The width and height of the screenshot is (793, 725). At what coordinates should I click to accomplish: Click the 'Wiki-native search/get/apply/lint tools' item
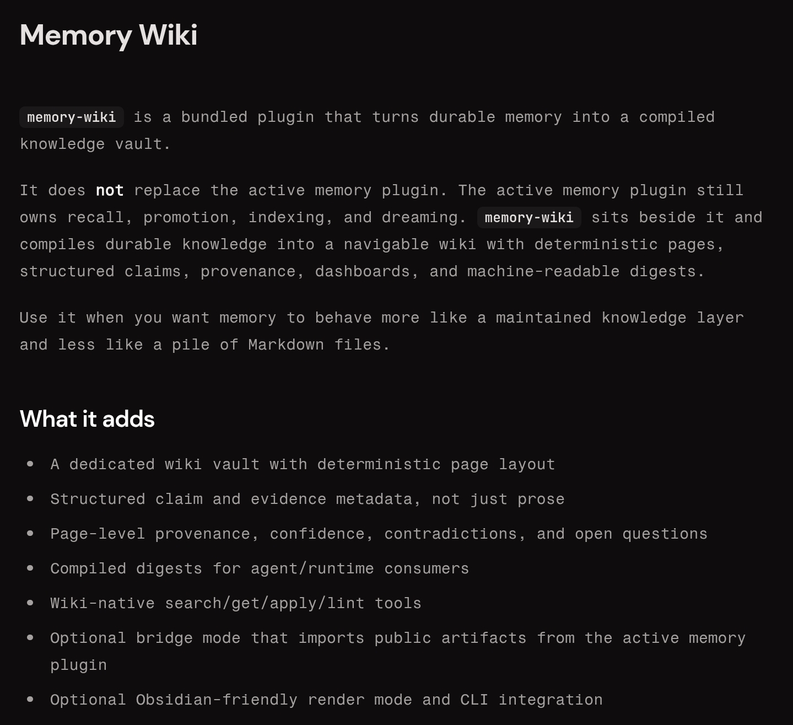coord(236,604)
